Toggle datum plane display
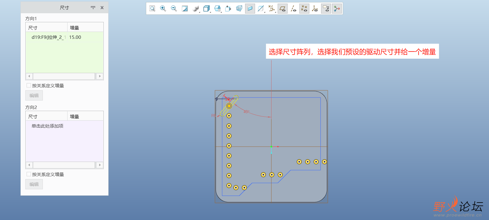Viewport: 489px width, 220px height. click(x=282, y=9)
